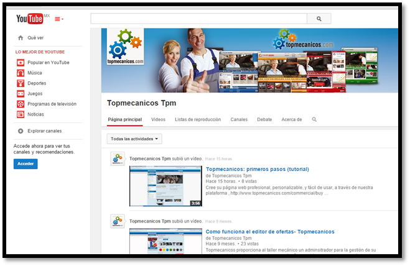Click the Topmecanicos Tpm channel title
This screenshot has width=410, height=266.
(141, 103)
